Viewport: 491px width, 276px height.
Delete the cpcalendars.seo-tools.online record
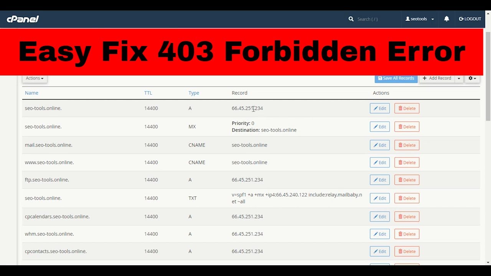click(407, 217)
